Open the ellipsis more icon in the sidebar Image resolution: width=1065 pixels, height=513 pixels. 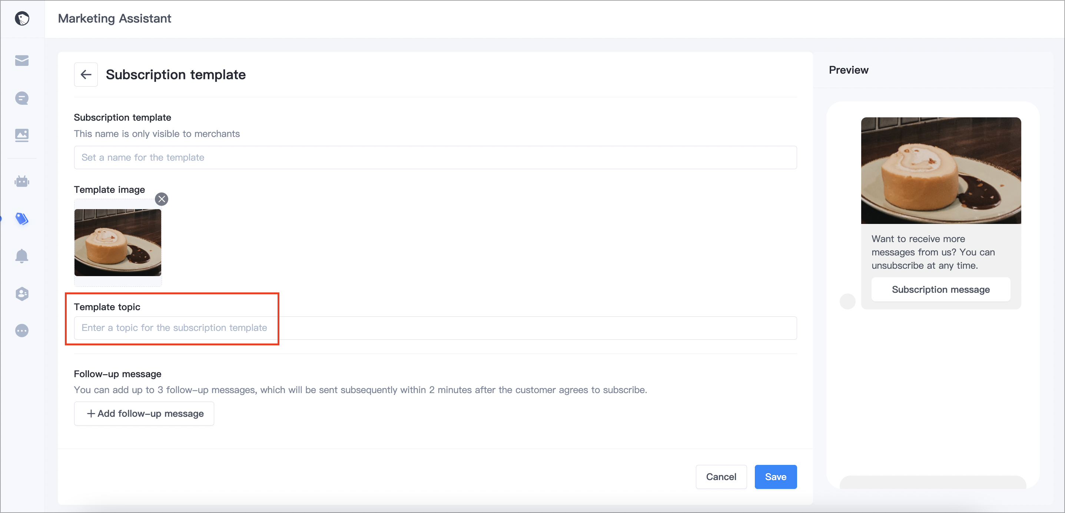click(x=22, y=331)
